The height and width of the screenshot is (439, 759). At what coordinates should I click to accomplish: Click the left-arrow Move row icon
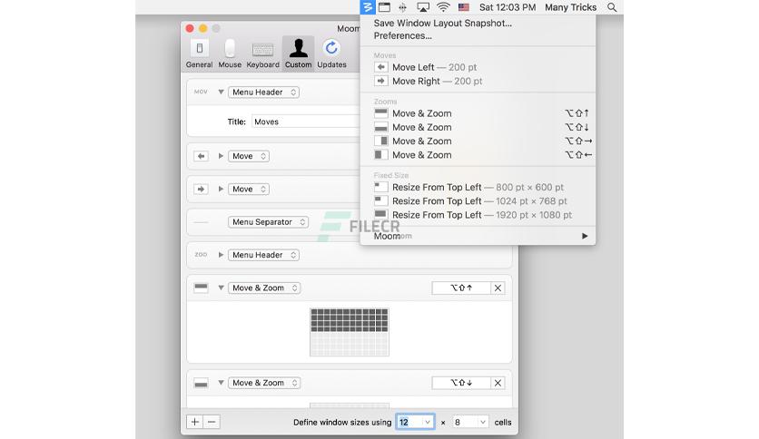point(201,156)
